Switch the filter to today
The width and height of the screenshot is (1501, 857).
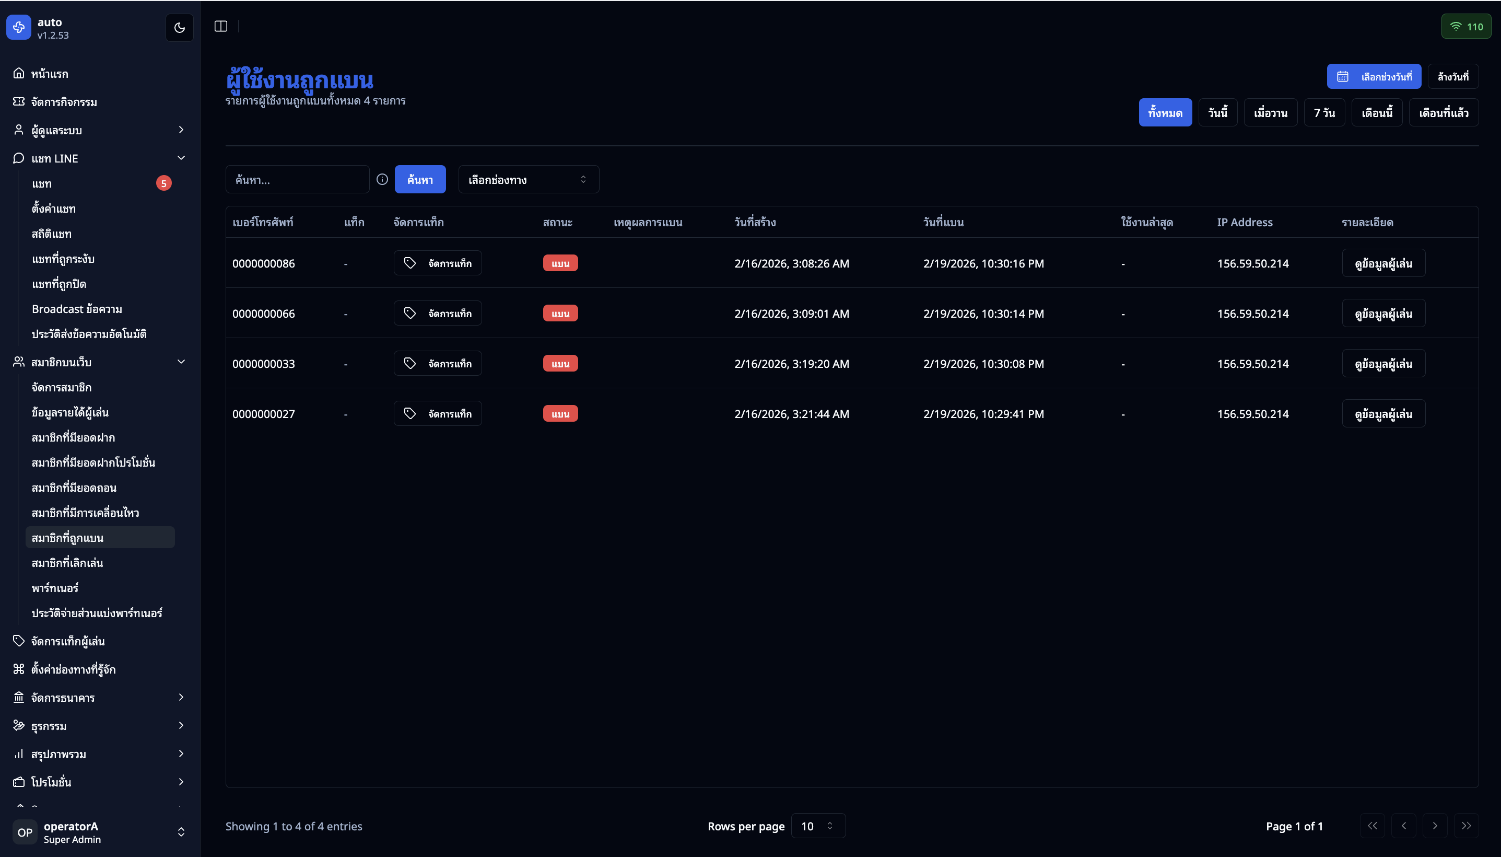click(1217, 112)
